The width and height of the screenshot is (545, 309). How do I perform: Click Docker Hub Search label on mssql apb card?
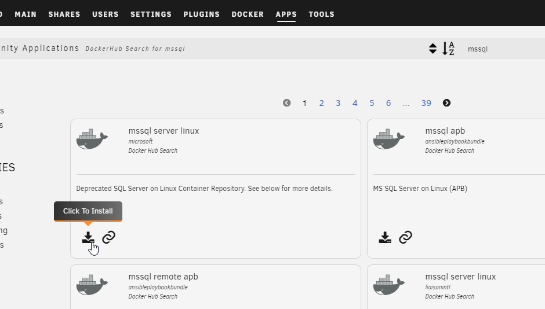pyautogui.click(x=449, y=150)
